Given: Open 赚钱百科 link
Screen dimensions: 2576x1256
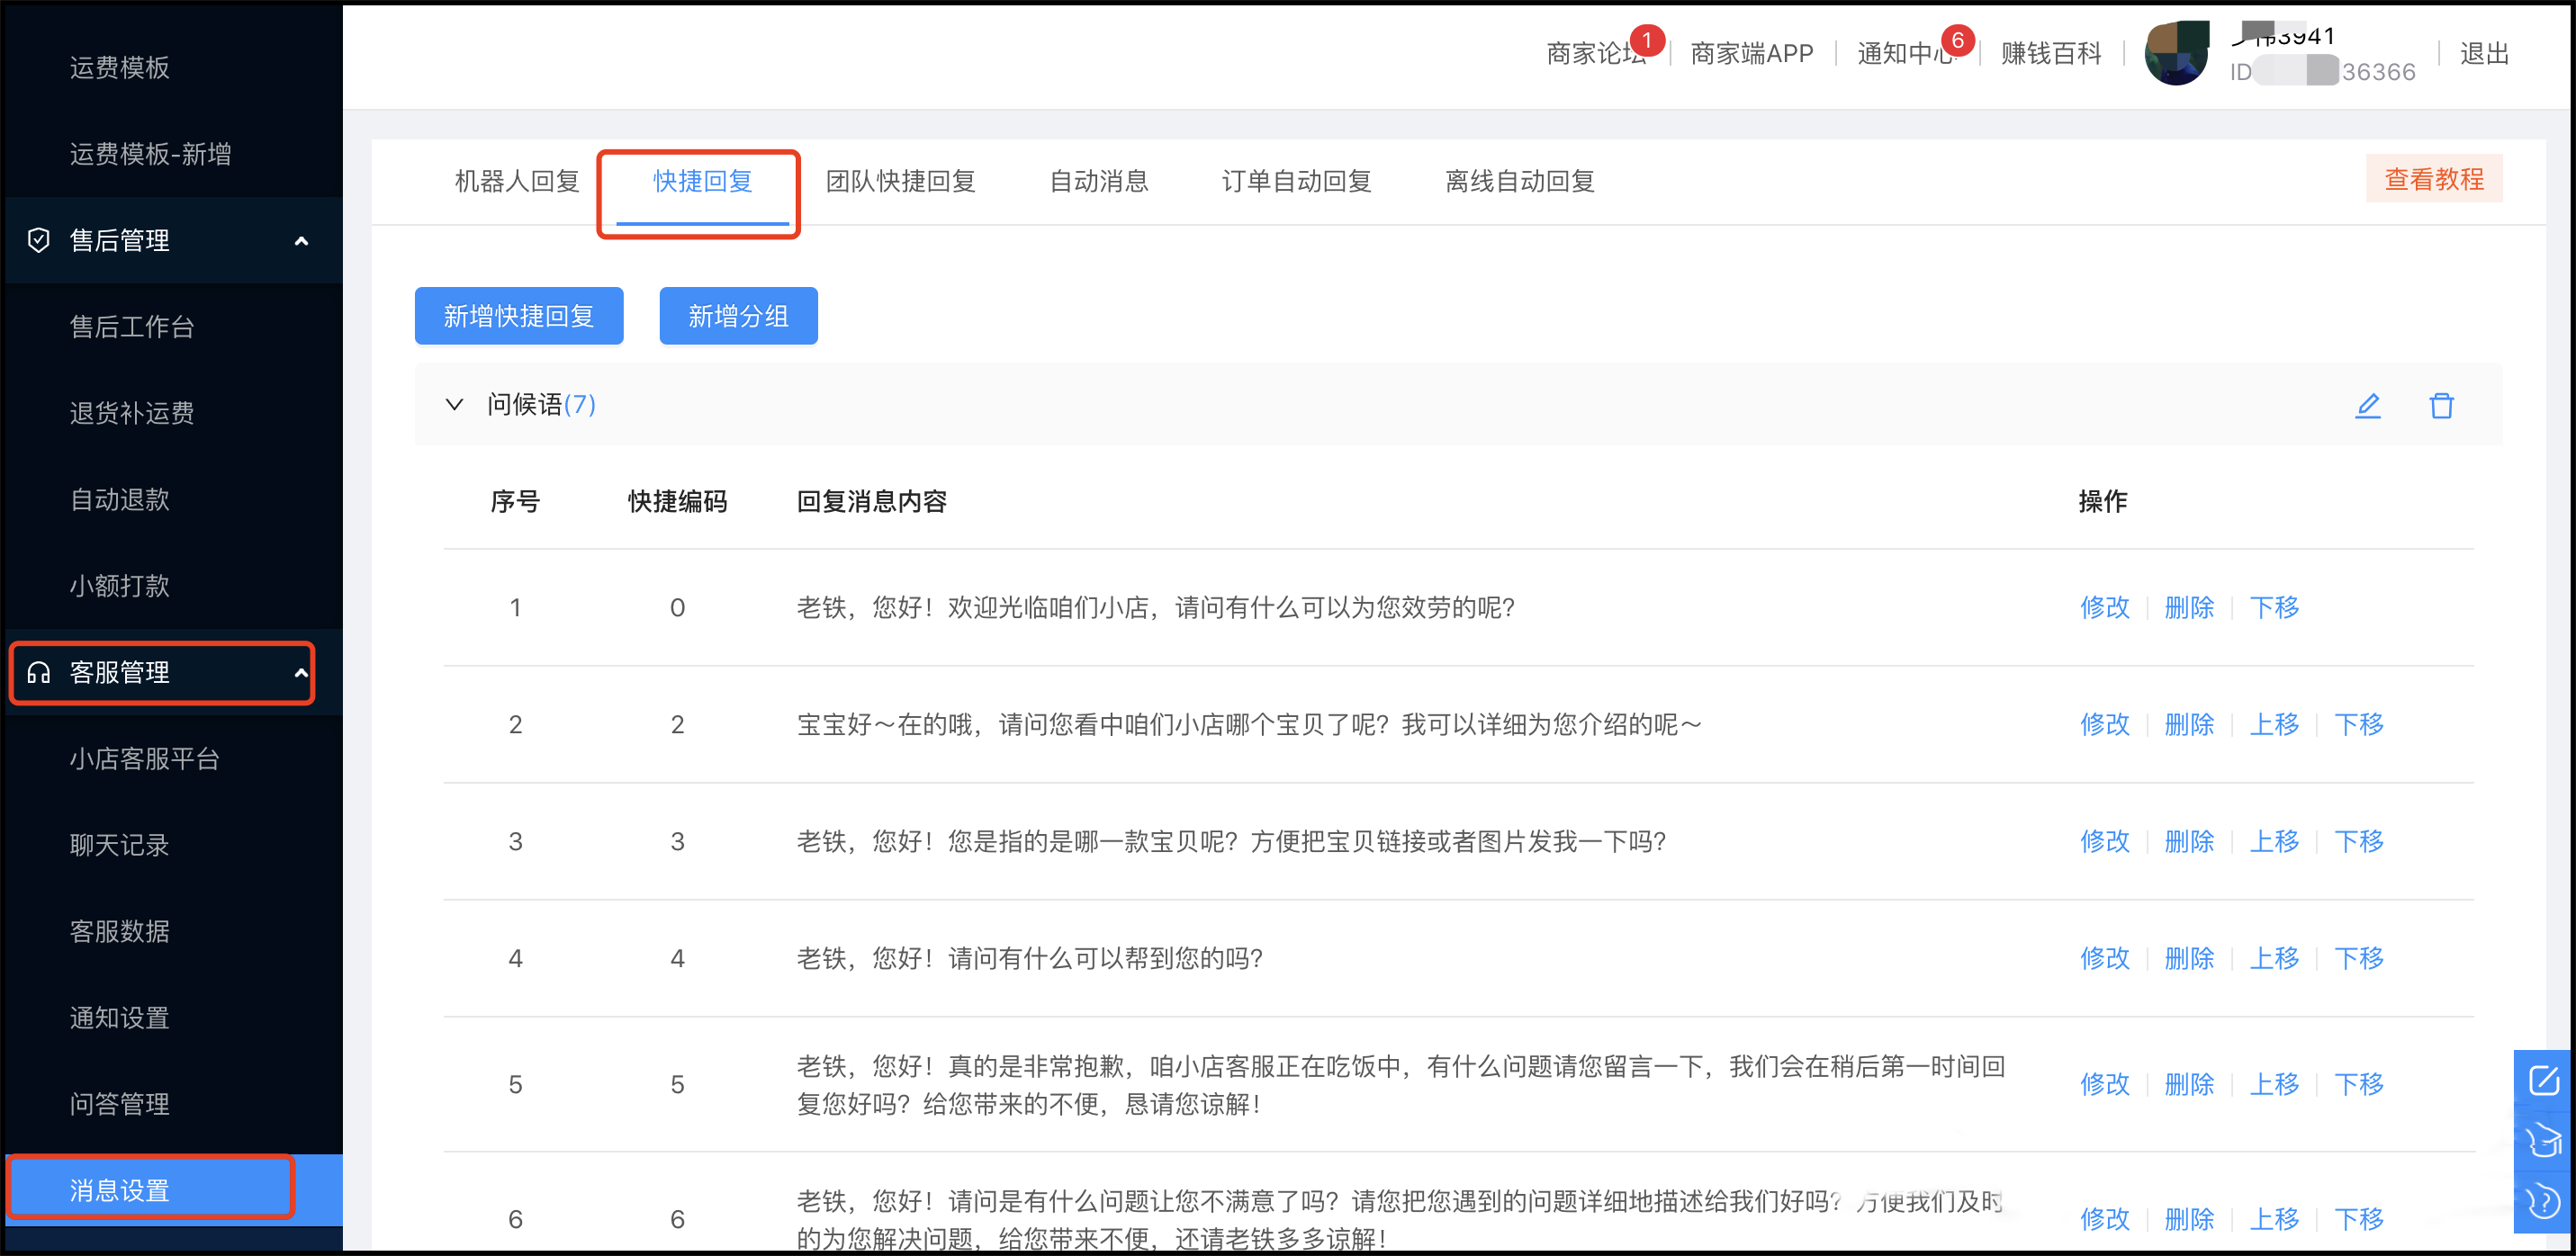Looking at the screenshot, I should (2051, 53).
